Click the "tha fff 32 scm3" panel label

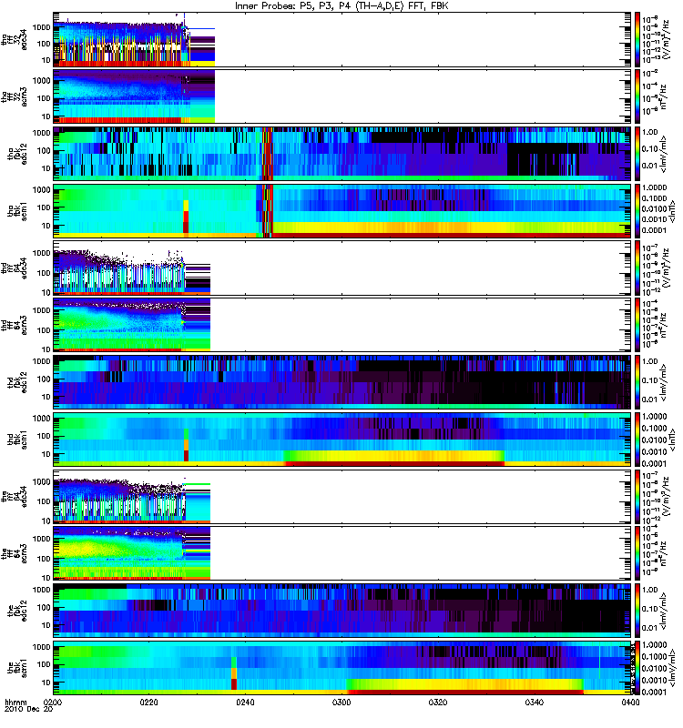[15, 96]
